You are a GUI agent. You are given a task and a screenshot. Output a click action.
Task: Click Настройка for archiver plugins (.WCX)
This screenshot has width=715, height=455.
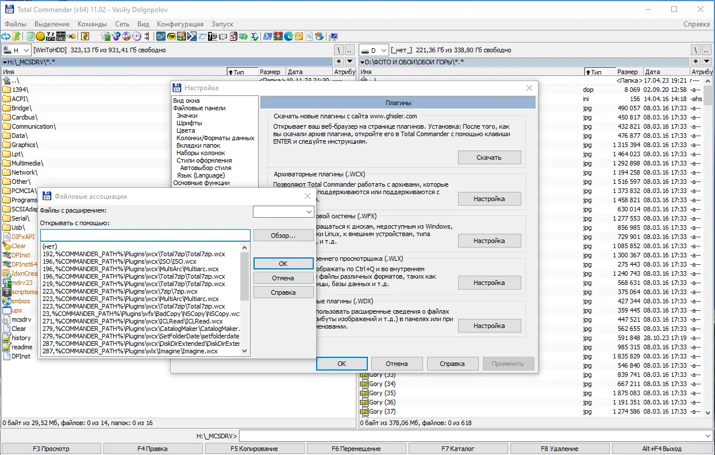click(x=489, y=199)
